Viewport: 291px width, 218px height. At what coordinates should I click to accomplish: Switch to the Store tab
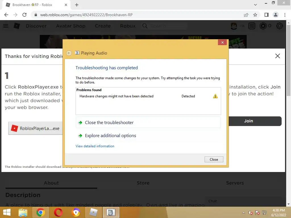[x=143, y=183]
